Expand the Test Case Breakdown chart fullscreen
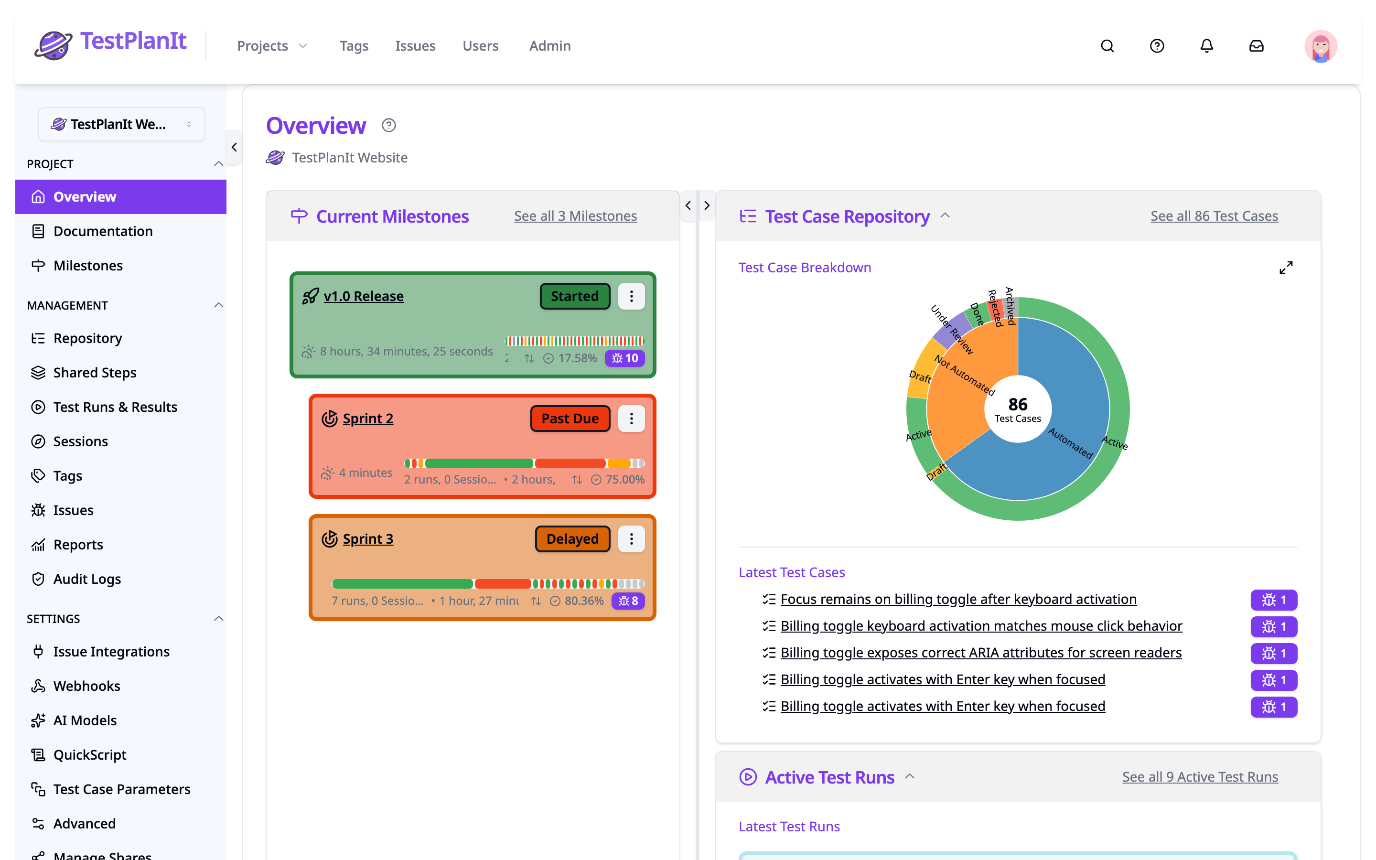Viewport: 1376px width, 860px height. coord(1286,268)
